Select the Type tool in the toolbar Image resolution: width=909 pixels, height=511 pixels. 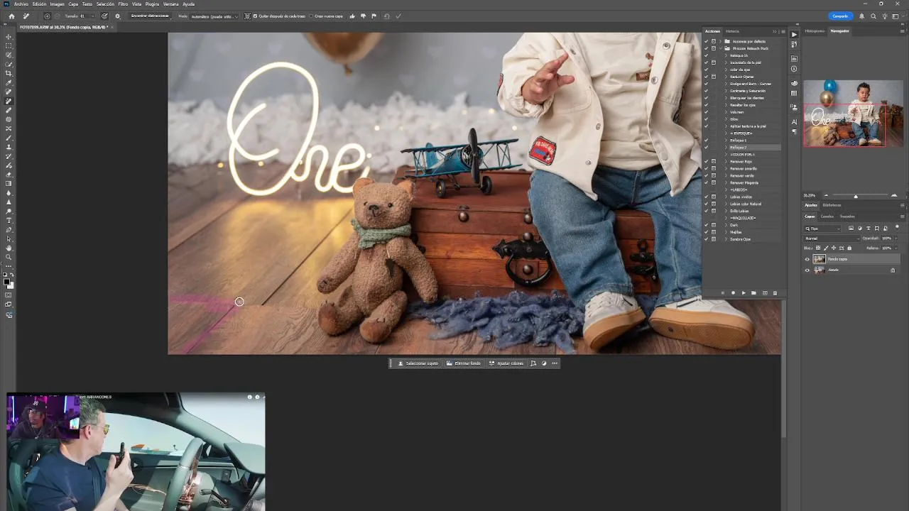9,221
